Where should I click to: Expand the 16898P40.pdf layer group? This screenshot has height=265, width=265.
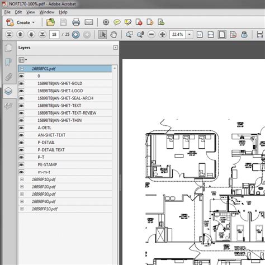pyautogui.click(x=22, y=201)
